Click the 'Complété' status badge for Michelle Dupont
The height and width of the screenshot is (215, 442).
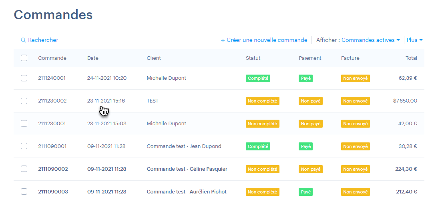tap(258, 79)
